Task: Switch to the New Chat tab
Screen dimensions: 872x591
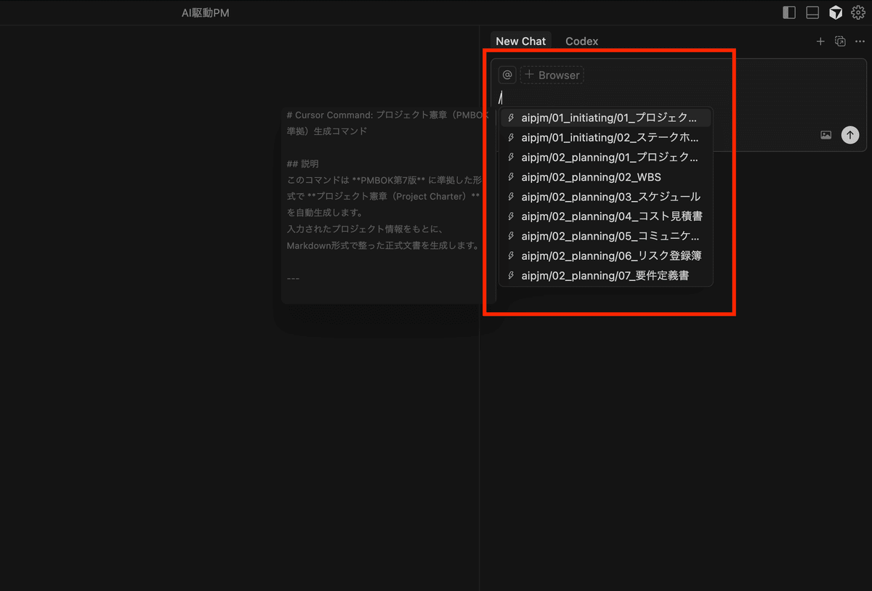Action: coord(520,41)
